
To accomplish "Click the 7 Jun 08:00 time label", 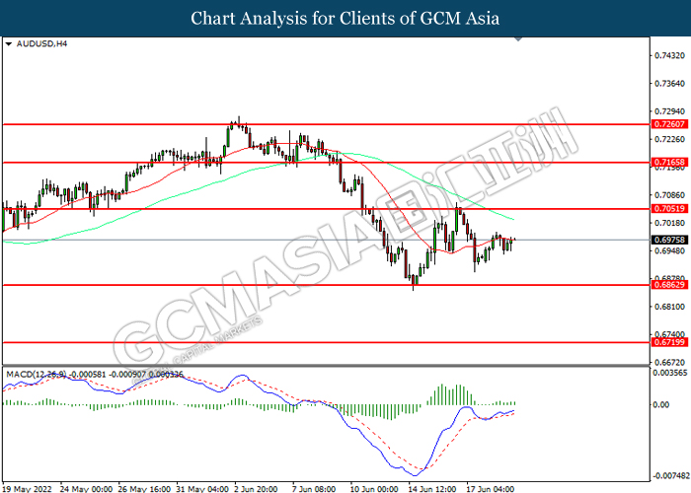I will [x=314, y=489].
